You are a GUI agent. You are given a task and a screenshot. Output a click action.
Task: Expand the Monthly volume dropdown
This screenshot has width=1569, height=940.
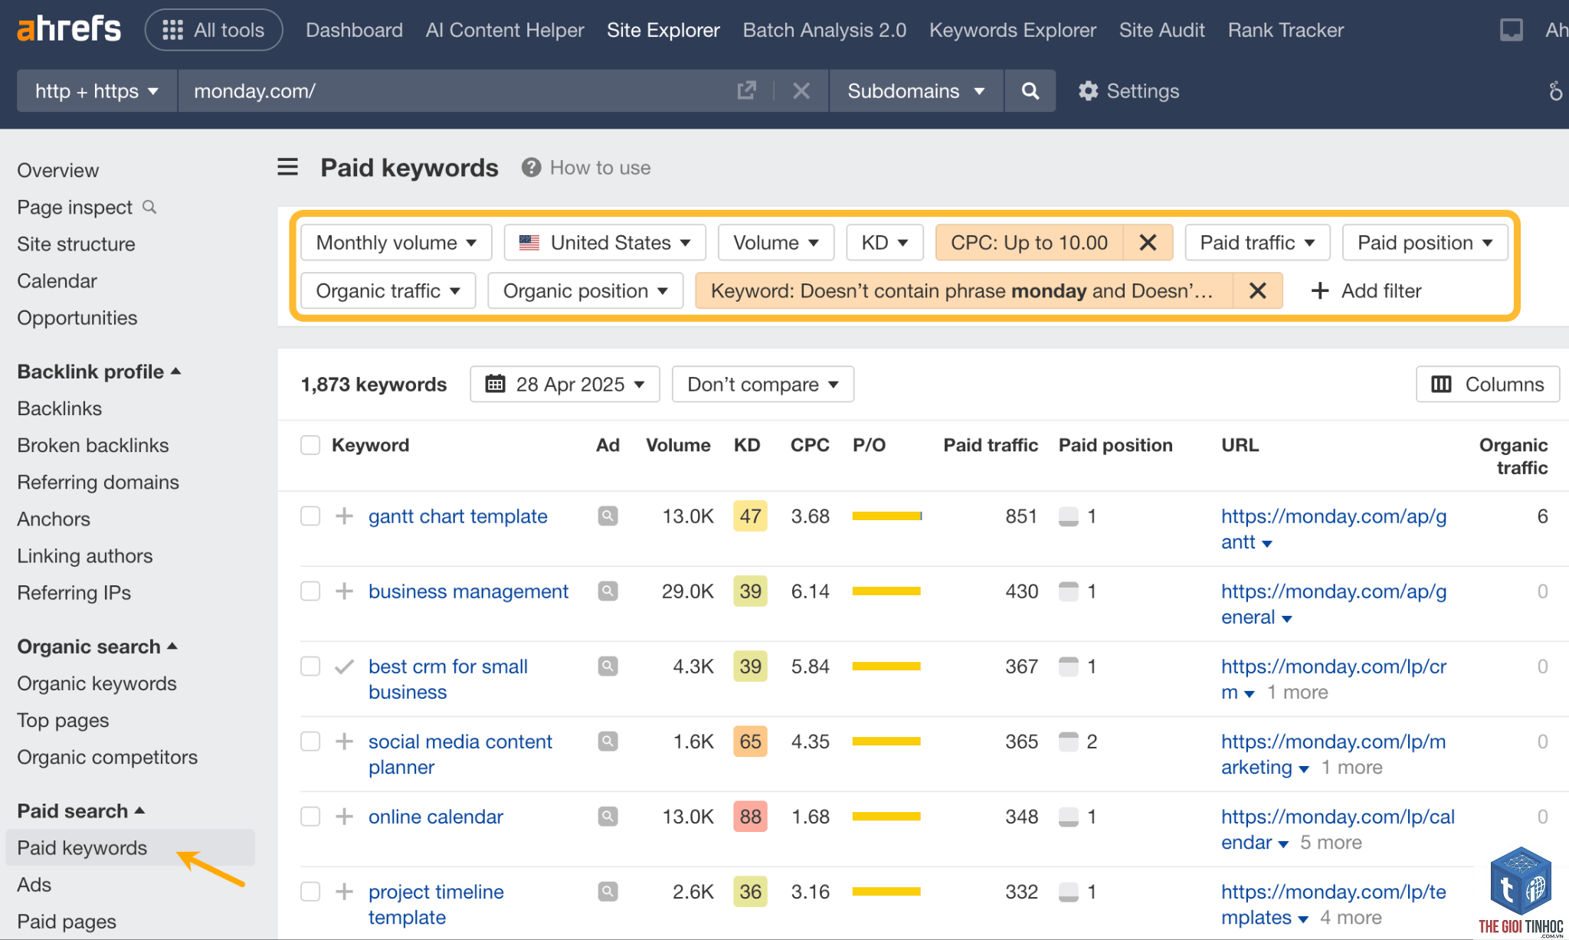(396, 242)
